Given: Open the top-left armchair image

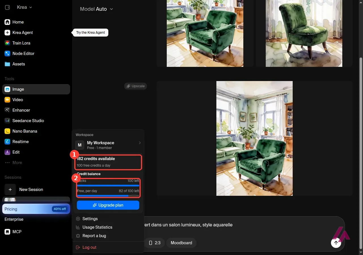Looking at the screenshot, I should click(x=205, y=33).
